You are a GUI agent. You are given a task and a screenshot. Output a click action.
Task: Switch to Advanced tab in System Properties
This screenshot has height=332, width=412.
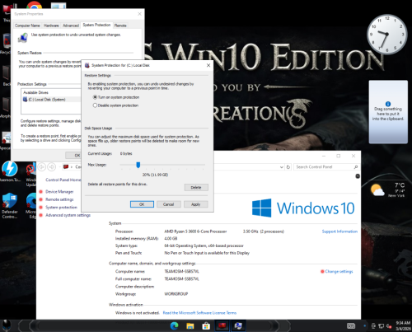tap(71, 26)
